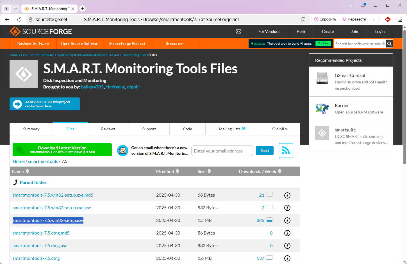Viewport: 407px width, 264px height.
Task: Switch to the Summary tab
Action: [x=31, y=129]
